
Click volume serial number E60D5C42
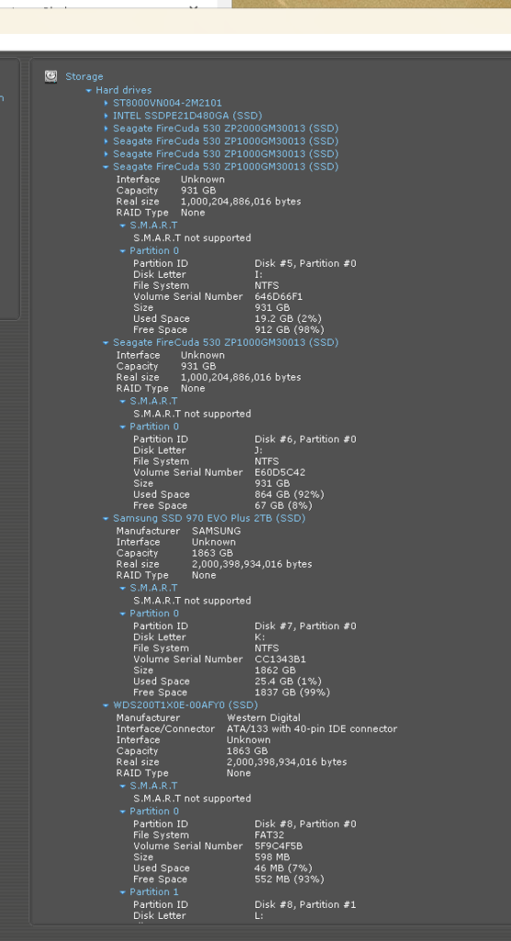pyautogui.click(x=280, y=472)
